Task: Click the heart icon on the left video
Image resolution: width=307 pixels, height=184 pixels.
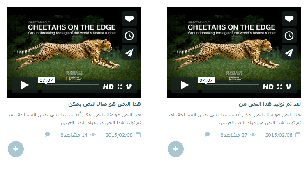Action: 129,19
